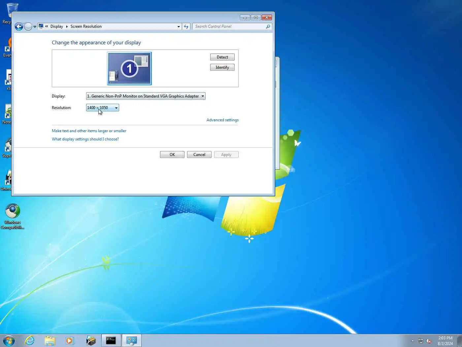462x347 pixels.
Task: Select Windows Compatibility desktop icon
Action: tap(13, 216)
